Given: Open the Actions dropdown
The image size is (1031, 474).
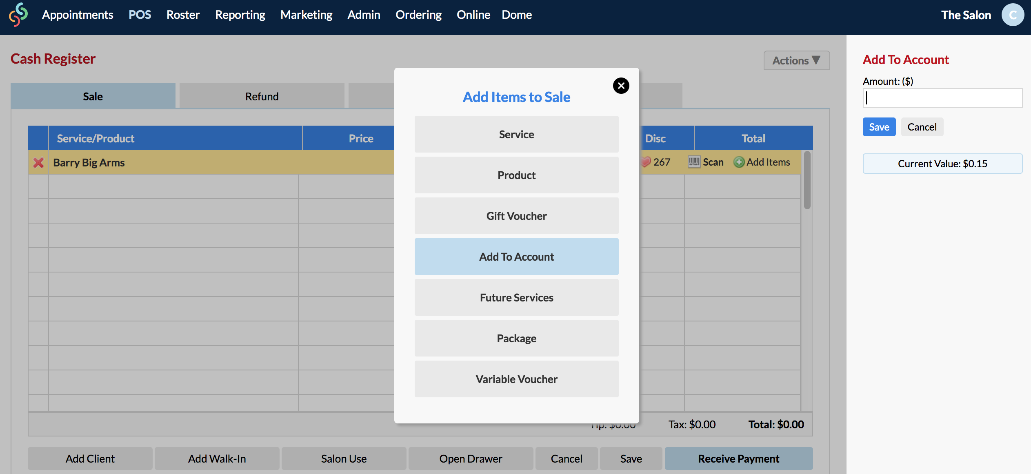Looking at the screenshot, I should click(x=796, y=60).
